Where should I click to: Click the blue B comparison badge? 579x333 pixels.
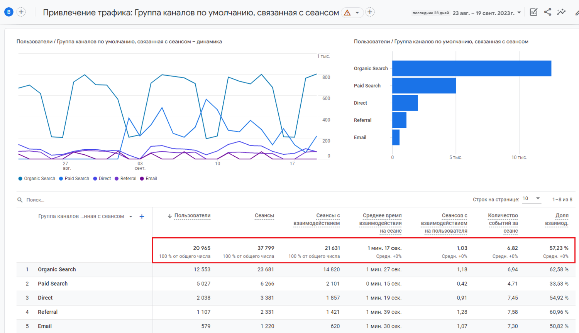[8, 12]
